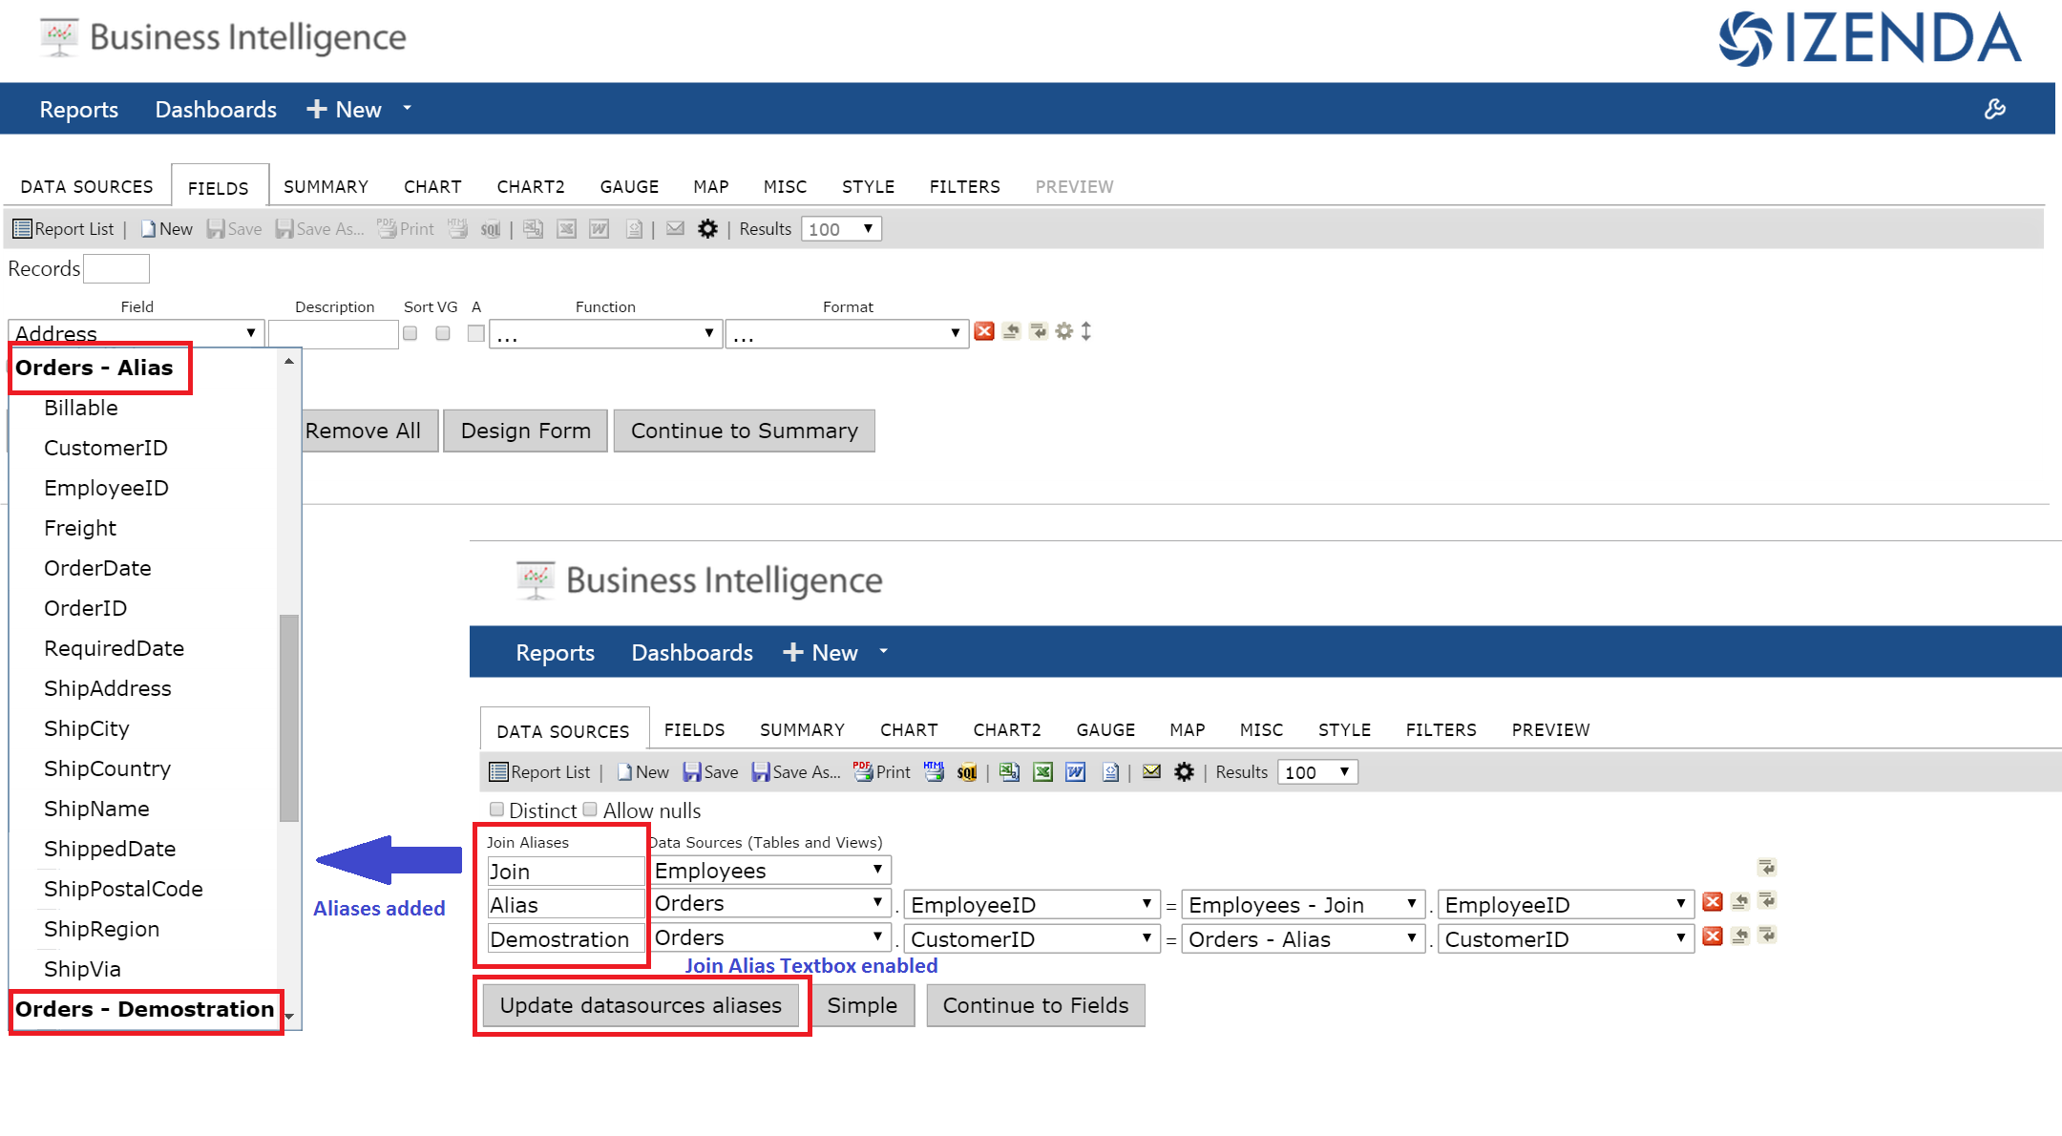Enable the Allow nulls checkbox
The height and width of the screenshot is (1136, 2062).
click(x=590, y=810)
